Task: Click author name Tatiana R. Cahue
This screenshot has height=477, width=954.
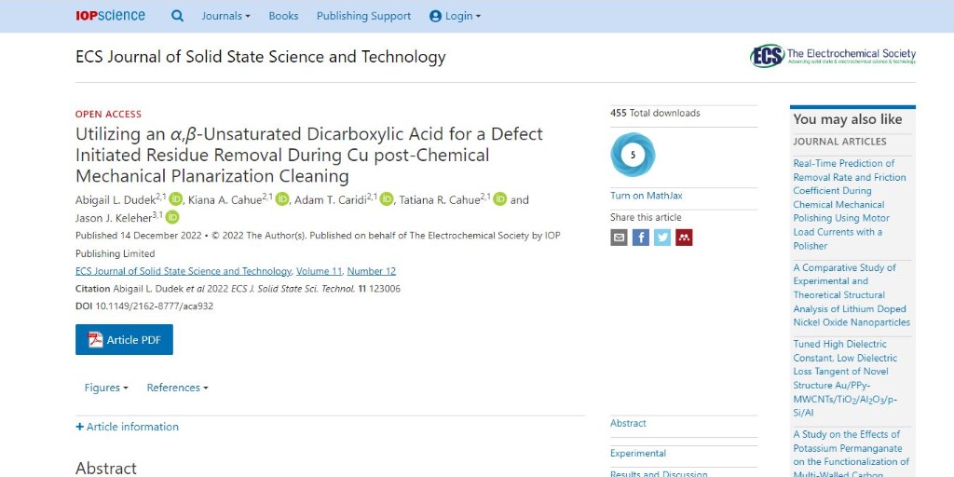Action: [440, 200]
